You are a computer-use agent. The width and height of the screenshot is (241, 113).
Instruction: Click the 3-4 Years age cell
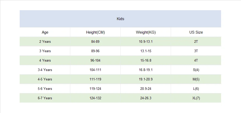pos(45,70)
